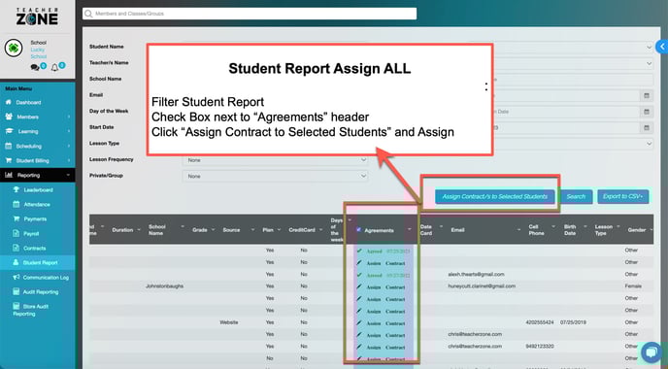Click the Dashboard home icon

(x=8, y=102)
